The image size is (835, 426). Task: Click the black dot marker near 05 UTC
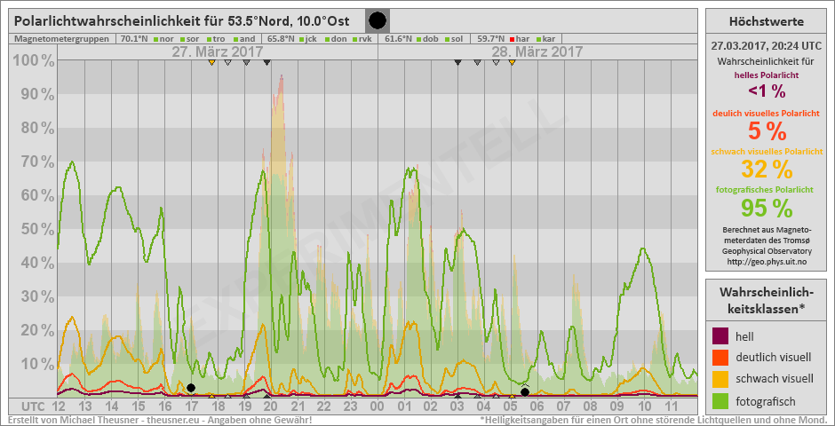tap(525, 391)
